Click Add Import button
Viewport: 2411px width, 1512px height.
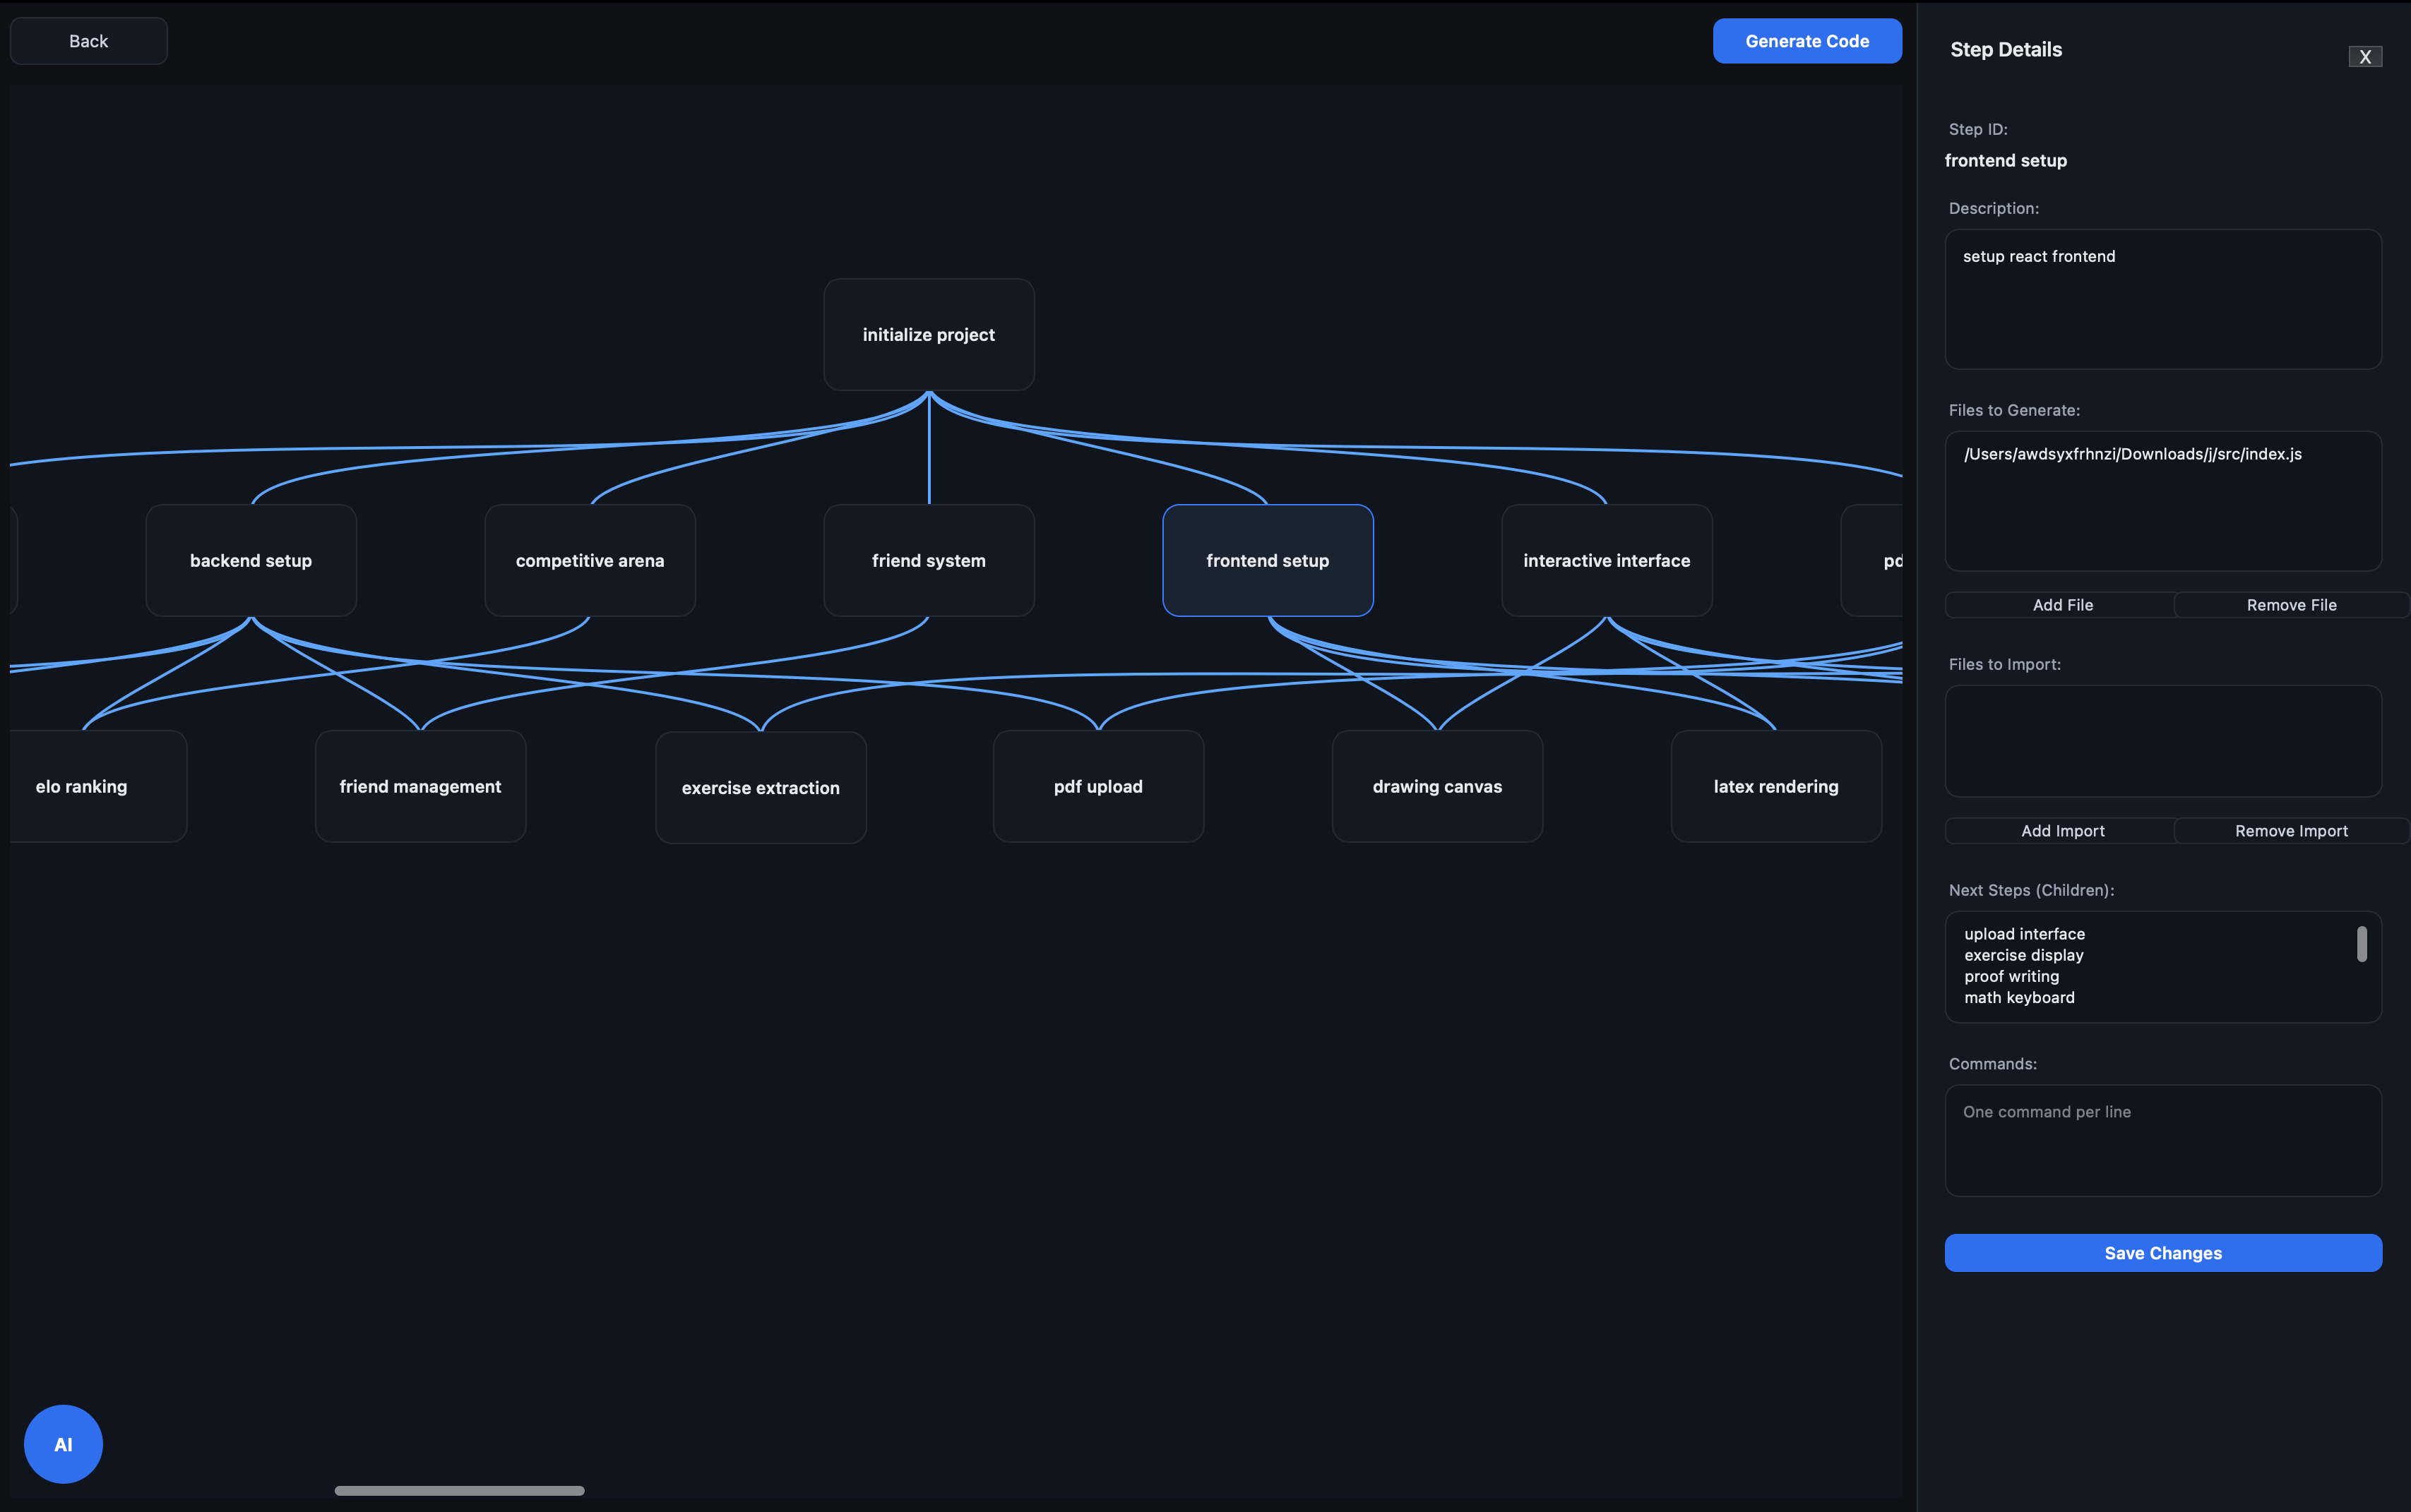pos(2061,830)
